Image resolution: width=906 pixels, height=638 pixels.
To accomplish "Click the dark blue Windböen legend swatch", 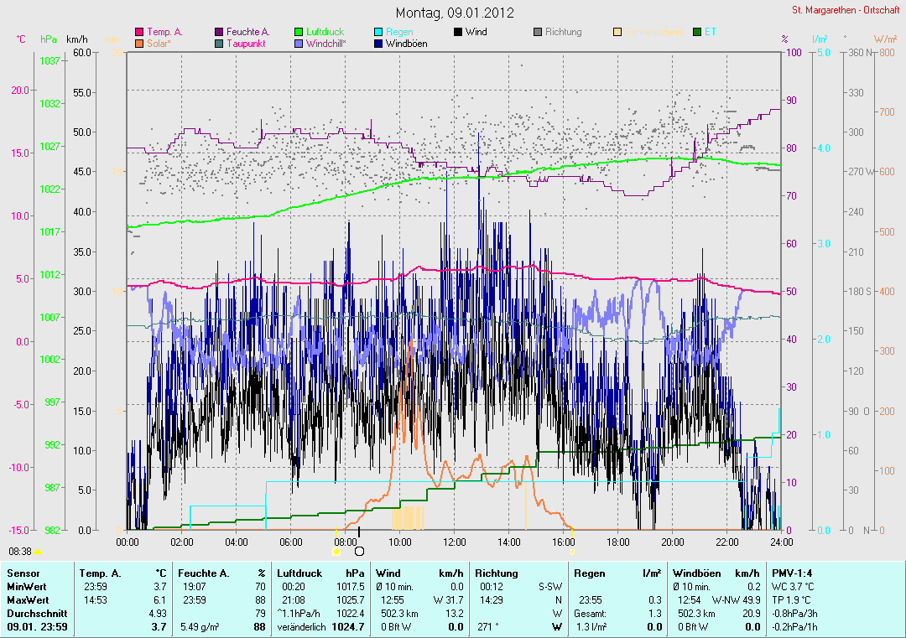I will tap(378, 44).
